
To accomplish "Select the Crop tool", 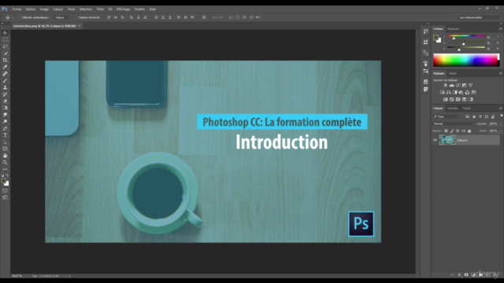I will [x=5, y=60].
